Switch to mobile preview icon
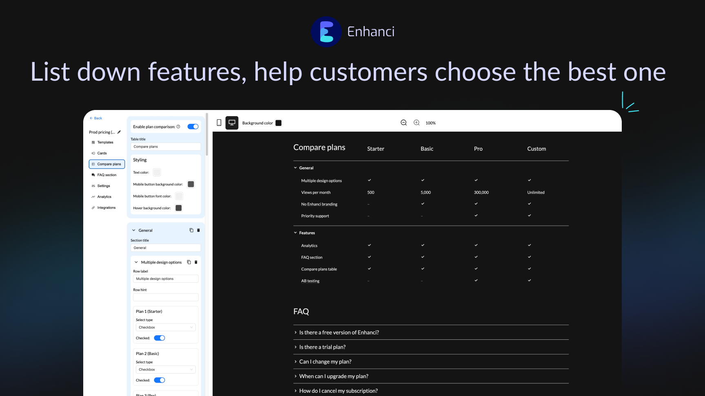 point(219,123)
